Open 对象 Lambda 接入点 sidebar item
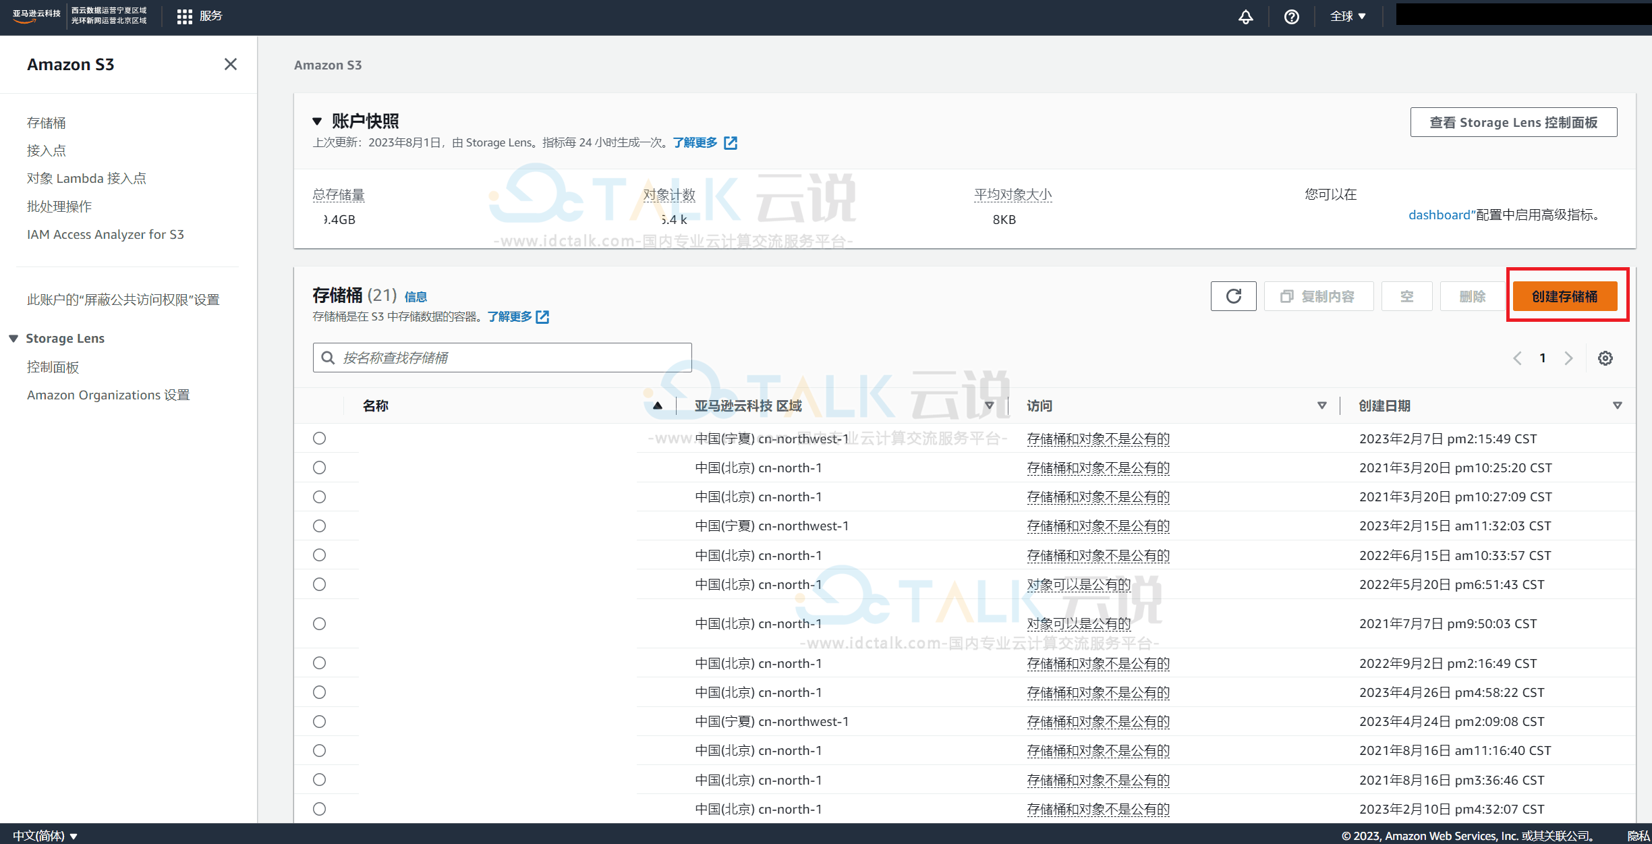Image resolution: width=1652 pixels, height=844 pixels. pyautogui.click(x=86, y=178)
